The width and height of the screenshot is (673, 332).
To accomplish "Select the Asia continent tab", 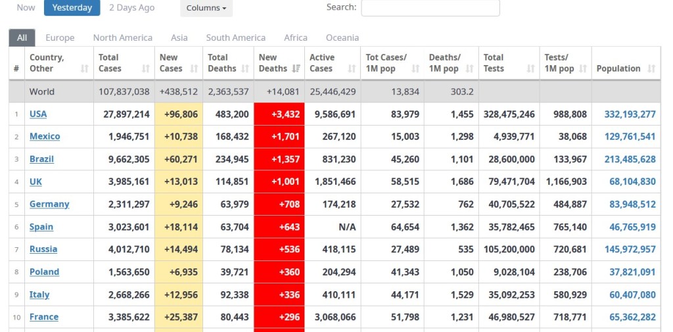I will click(x=179, y=37).
